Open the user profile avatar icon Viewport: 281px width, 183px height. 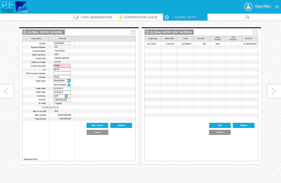[248, 7]
